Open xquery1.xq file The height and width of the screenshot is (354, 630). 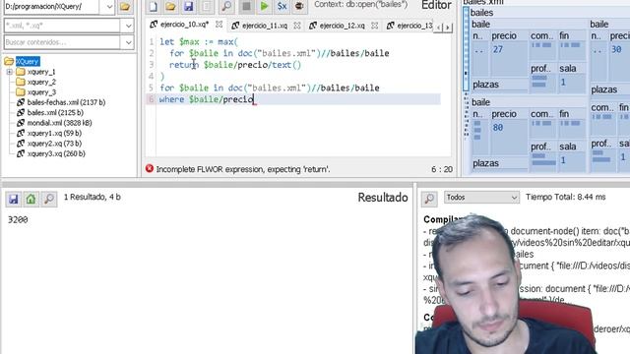coord(54,134)
